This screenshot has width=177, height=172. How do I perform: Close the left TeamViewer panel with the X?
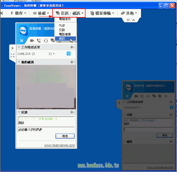tap(22, 41)
